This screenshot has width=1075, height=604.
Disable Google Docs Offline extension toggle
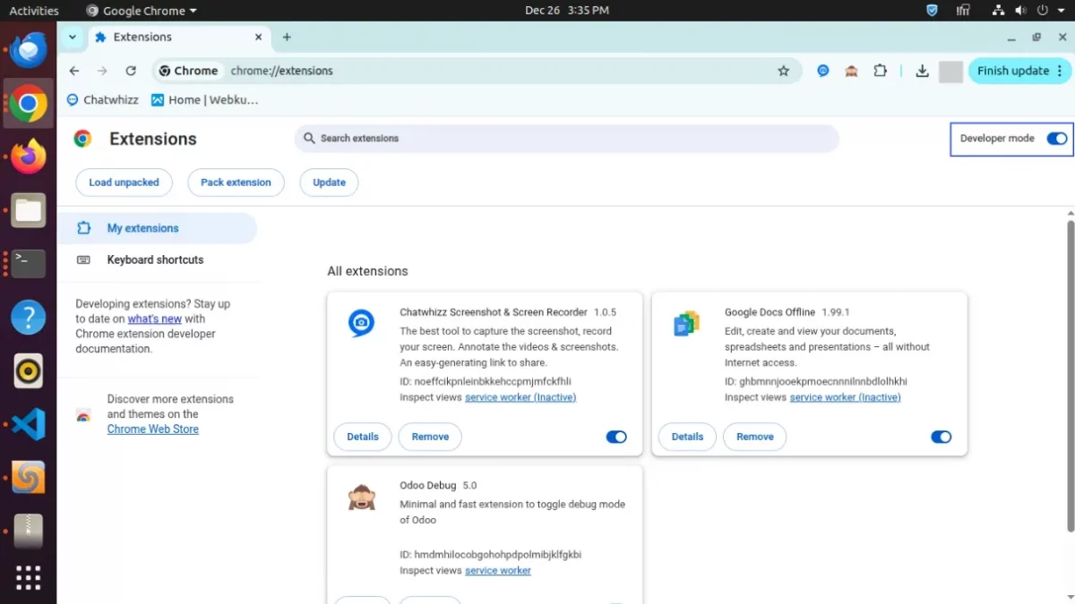pyautogui.click(x=941, y=437)
